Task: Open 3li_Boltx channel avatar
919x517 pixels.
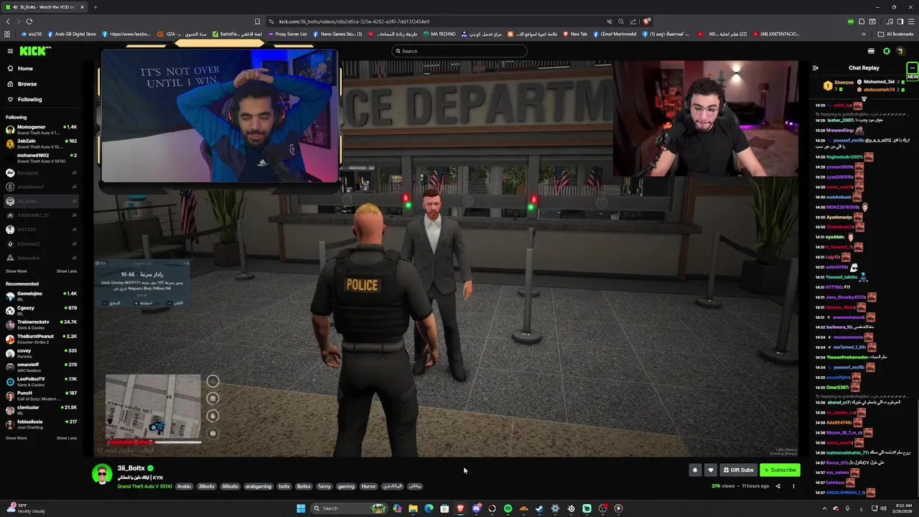Action: click(102, 474)
